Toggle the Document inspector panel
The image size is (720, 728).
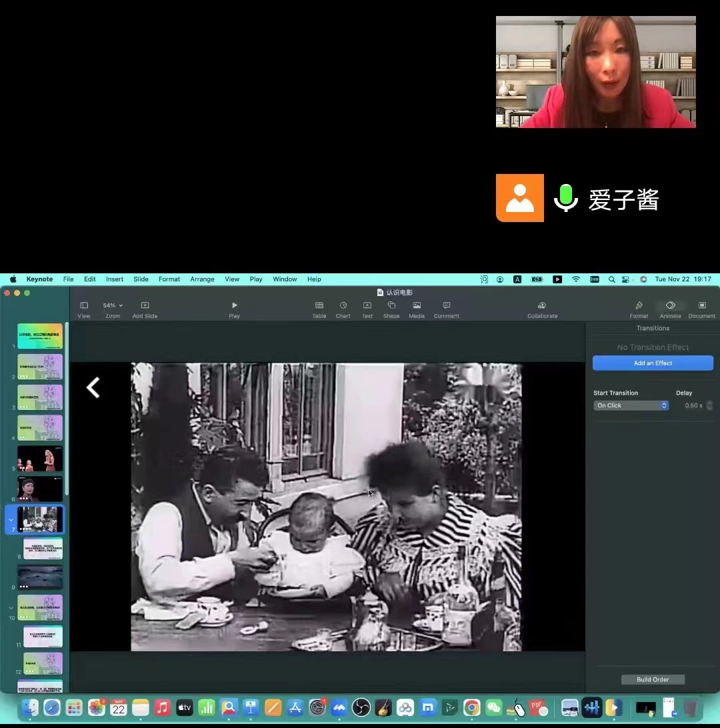(x=701, y=306)
